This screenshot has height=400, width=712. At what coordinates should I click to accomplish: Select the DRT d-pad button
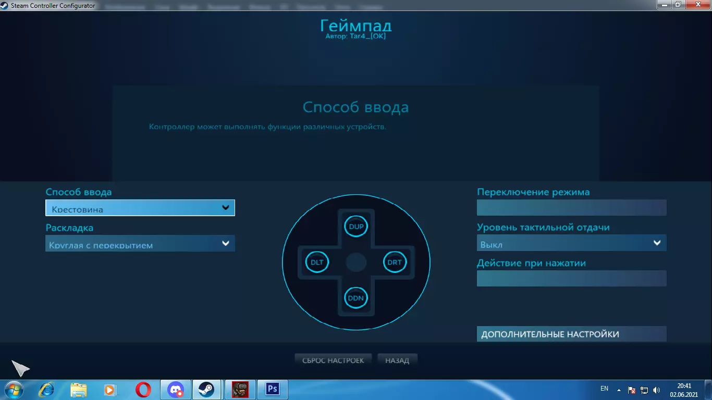395,262
